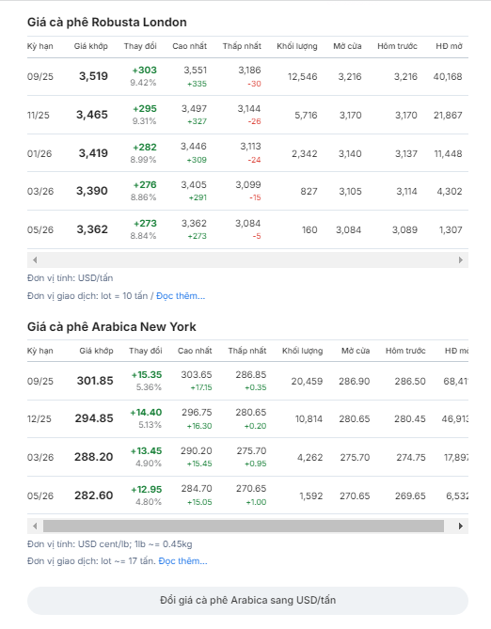This screenshot has height=629, width=491.
Task: Click Robusta open interest 40,168
Action: [448, 76]
